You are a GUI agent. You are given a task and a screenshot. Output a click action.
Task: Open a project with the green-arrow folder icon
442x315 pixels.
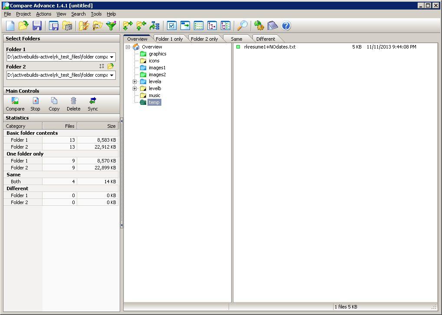click(23, 26)
